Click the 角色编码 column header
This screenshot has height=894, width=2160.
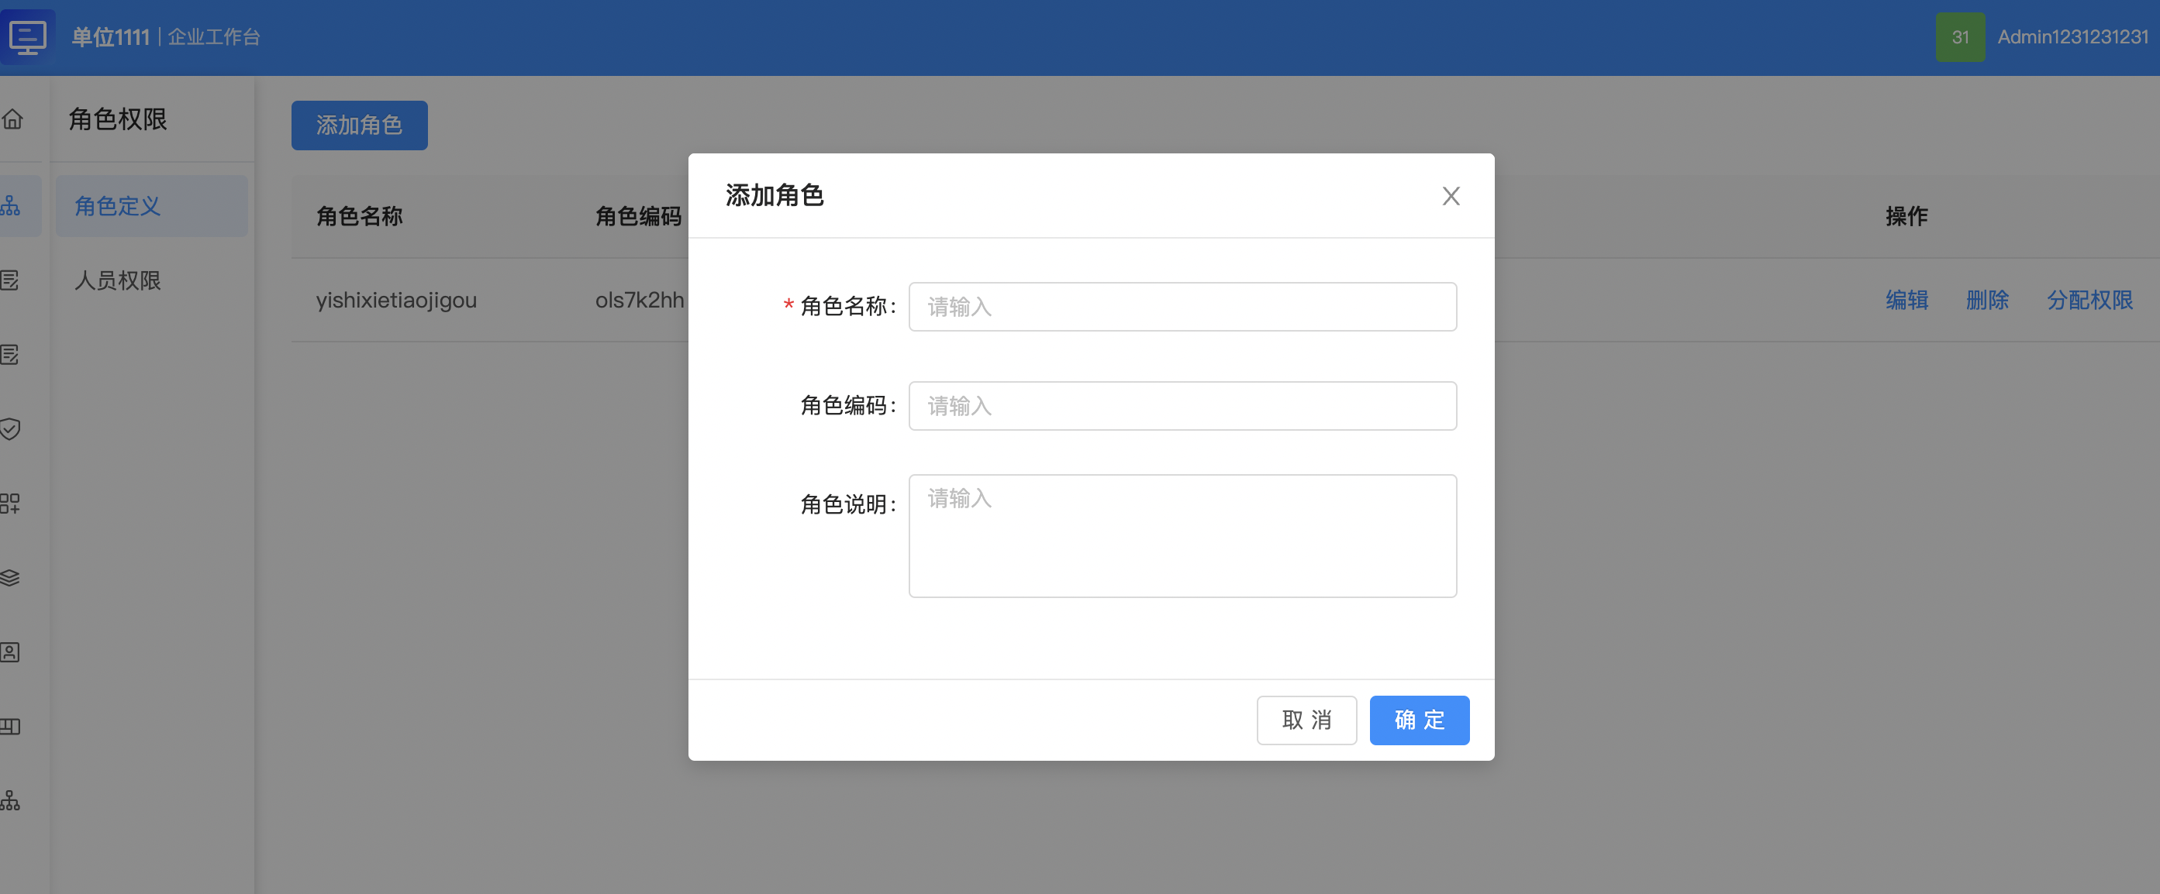pos(638,216)
